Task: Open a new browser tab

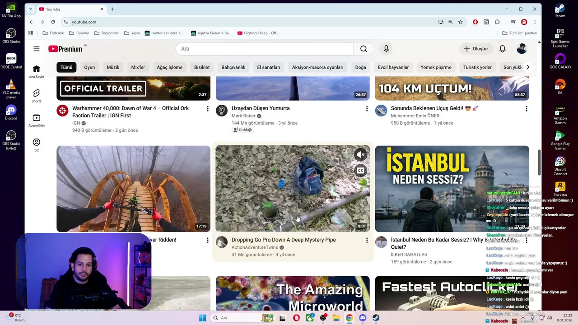Action: click(112, 9)
